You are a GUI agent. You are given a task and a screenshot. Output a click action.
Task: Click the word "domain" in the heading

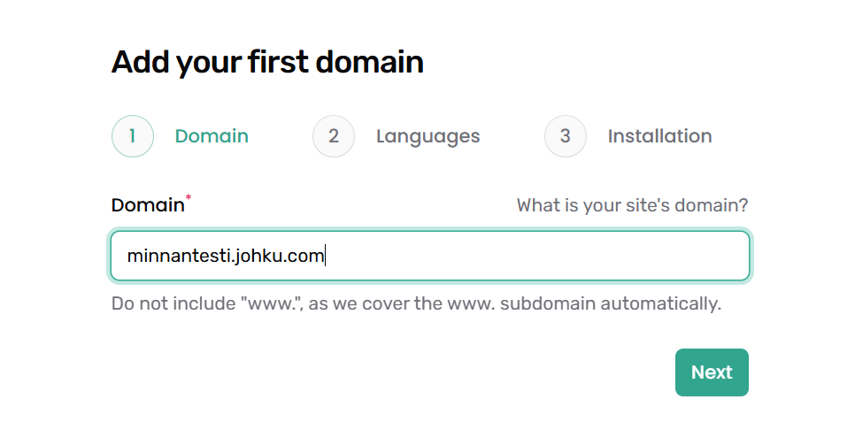(x=370, y=63)
